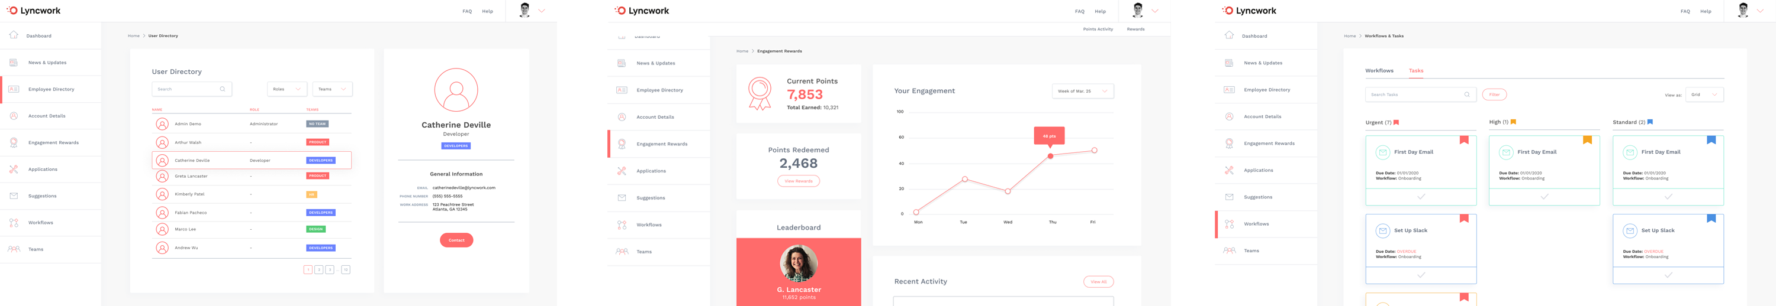Screen dimensions: 1776x306
Task: Click the View Rewards button
Action: pyautogui.click(x=797, y=181)
